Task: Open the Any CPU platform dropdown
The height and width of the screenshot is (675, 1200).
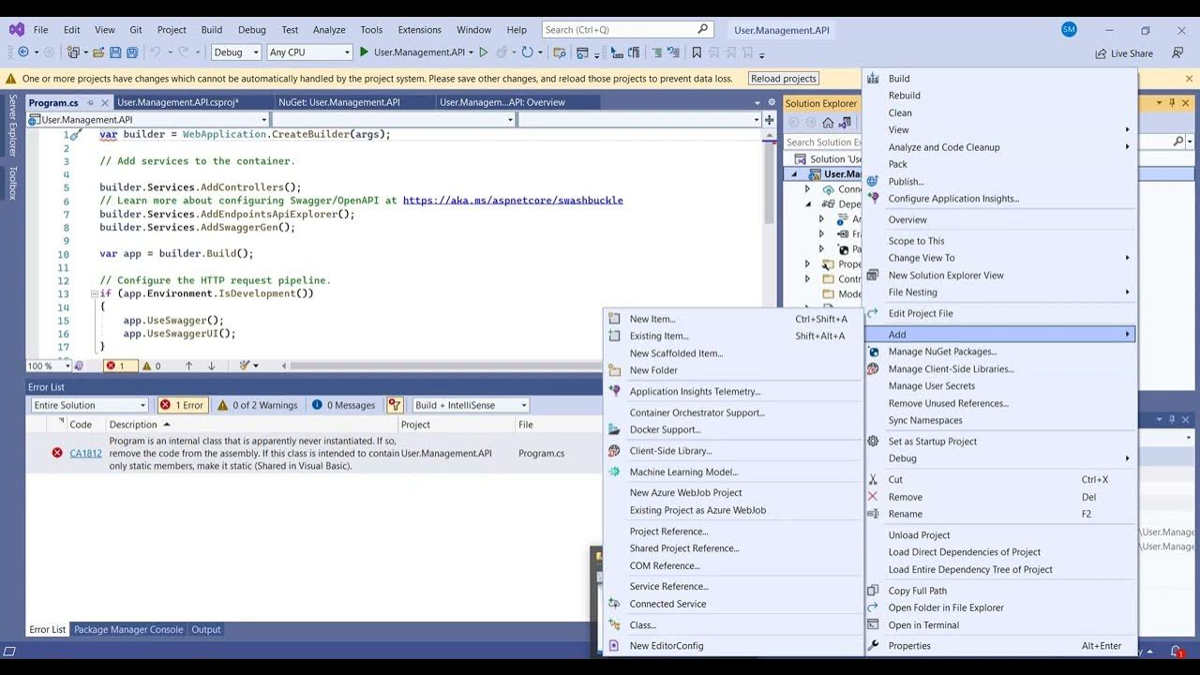Action: pos(309,52)
